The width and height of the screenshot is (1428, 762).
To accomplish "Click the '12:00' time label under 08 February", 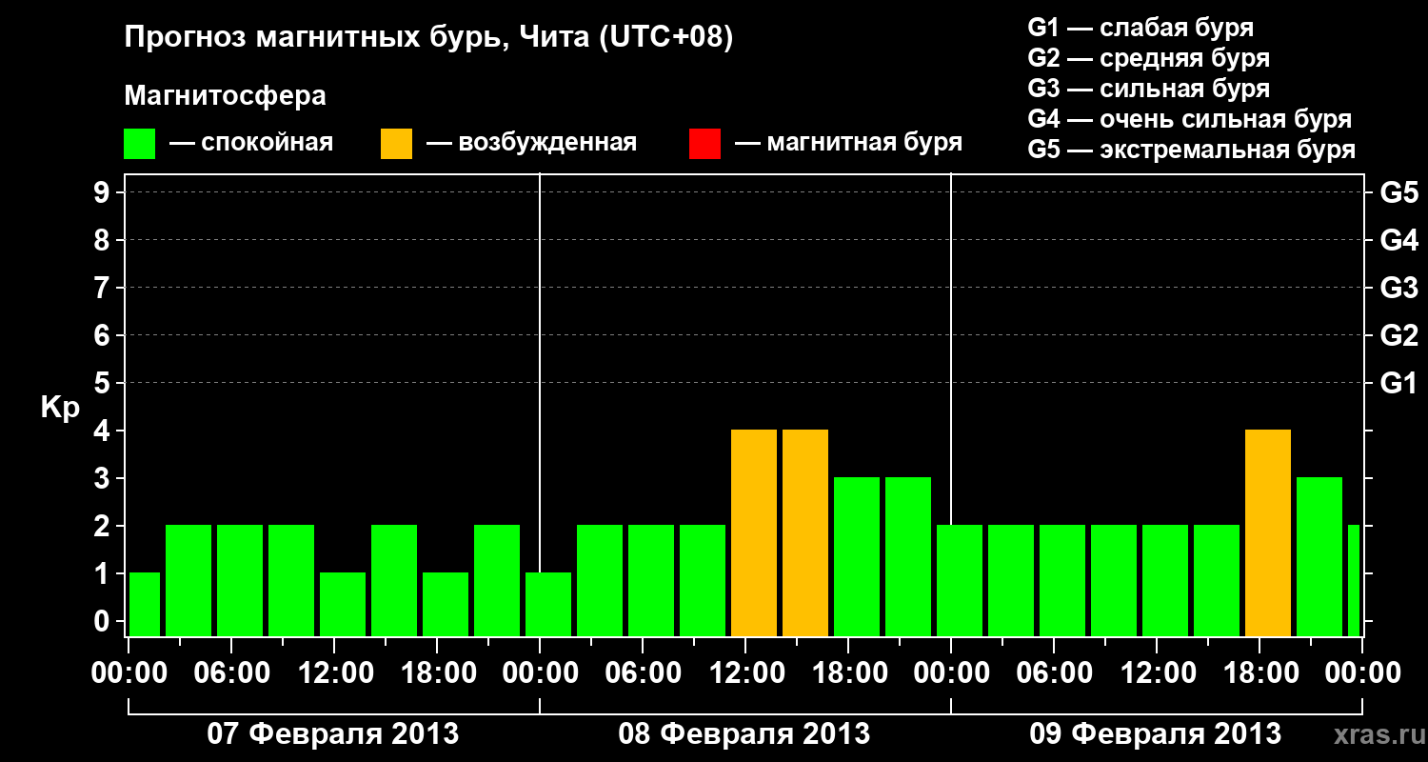I will 748,672.
